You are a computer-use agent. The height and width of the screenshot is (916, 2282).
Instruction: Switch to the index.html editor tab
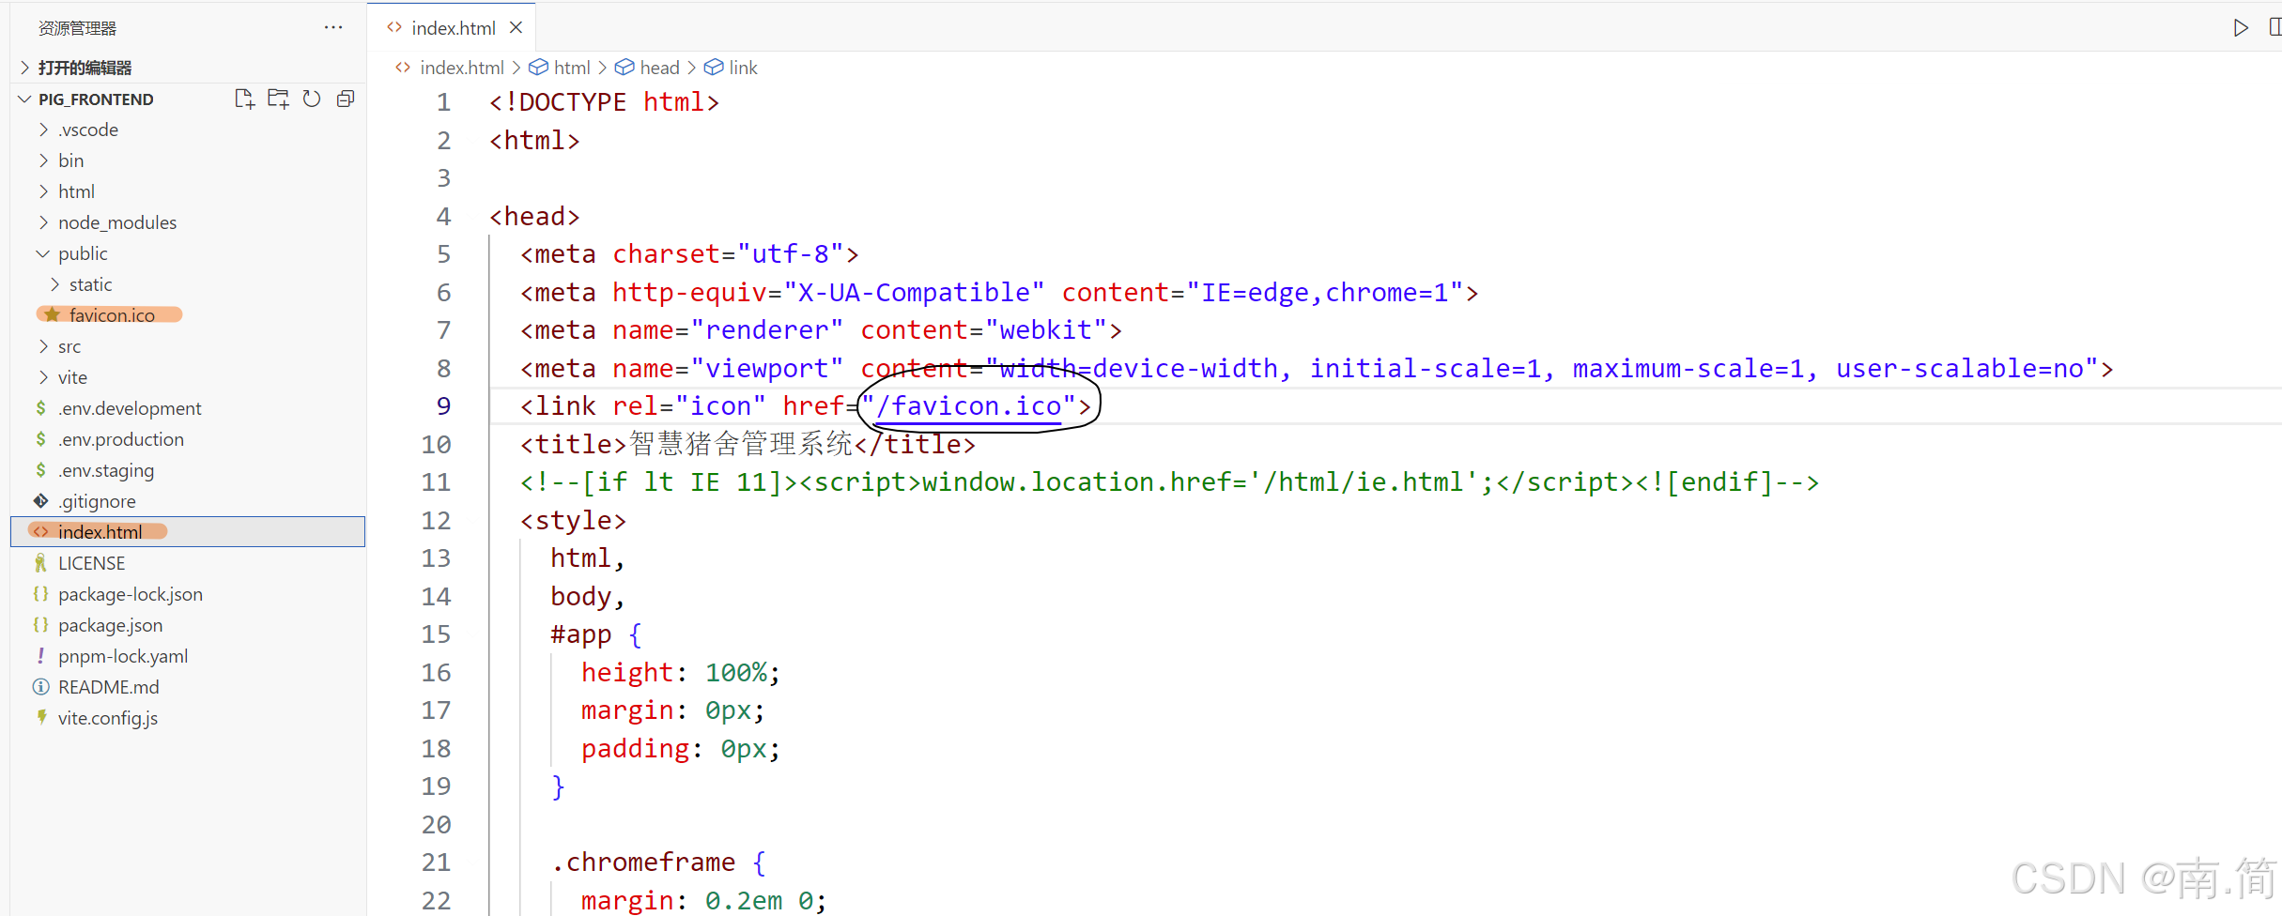click(453, 28)
